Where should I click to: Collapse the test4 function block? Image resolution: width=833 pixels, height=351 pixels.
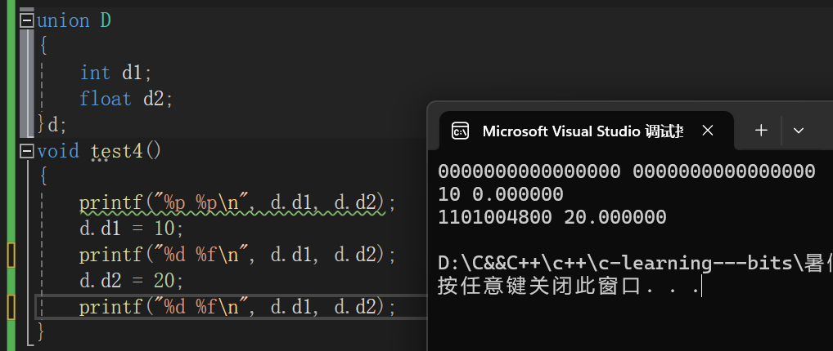[x=26, y=151]
